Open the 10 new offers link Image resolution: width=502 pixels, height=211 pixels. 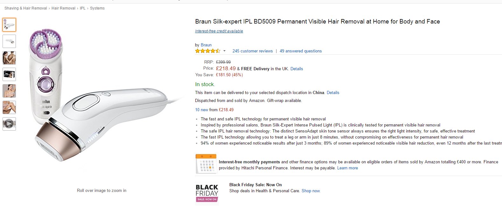[202, 110]
